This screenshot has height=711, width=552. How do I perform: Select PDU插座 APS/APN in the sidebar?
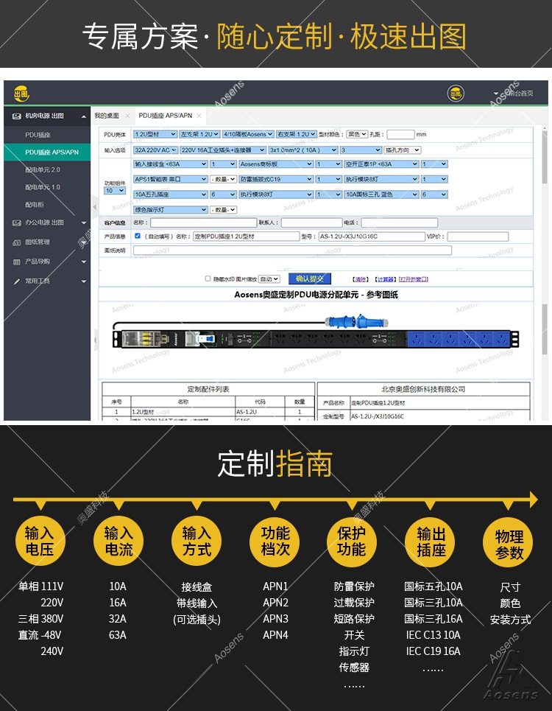pos(47,152)
